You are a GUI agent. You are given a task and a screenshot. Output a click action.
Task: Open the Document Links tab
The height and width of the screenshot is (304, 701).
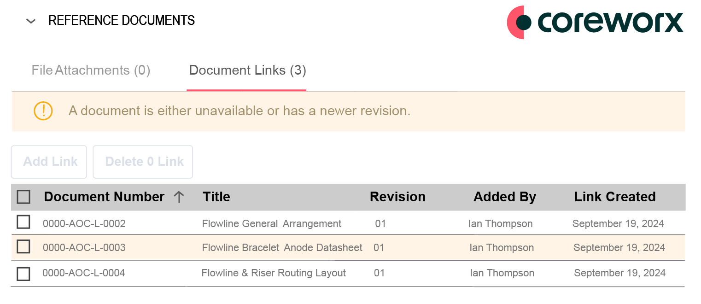[x=247, y=70]
